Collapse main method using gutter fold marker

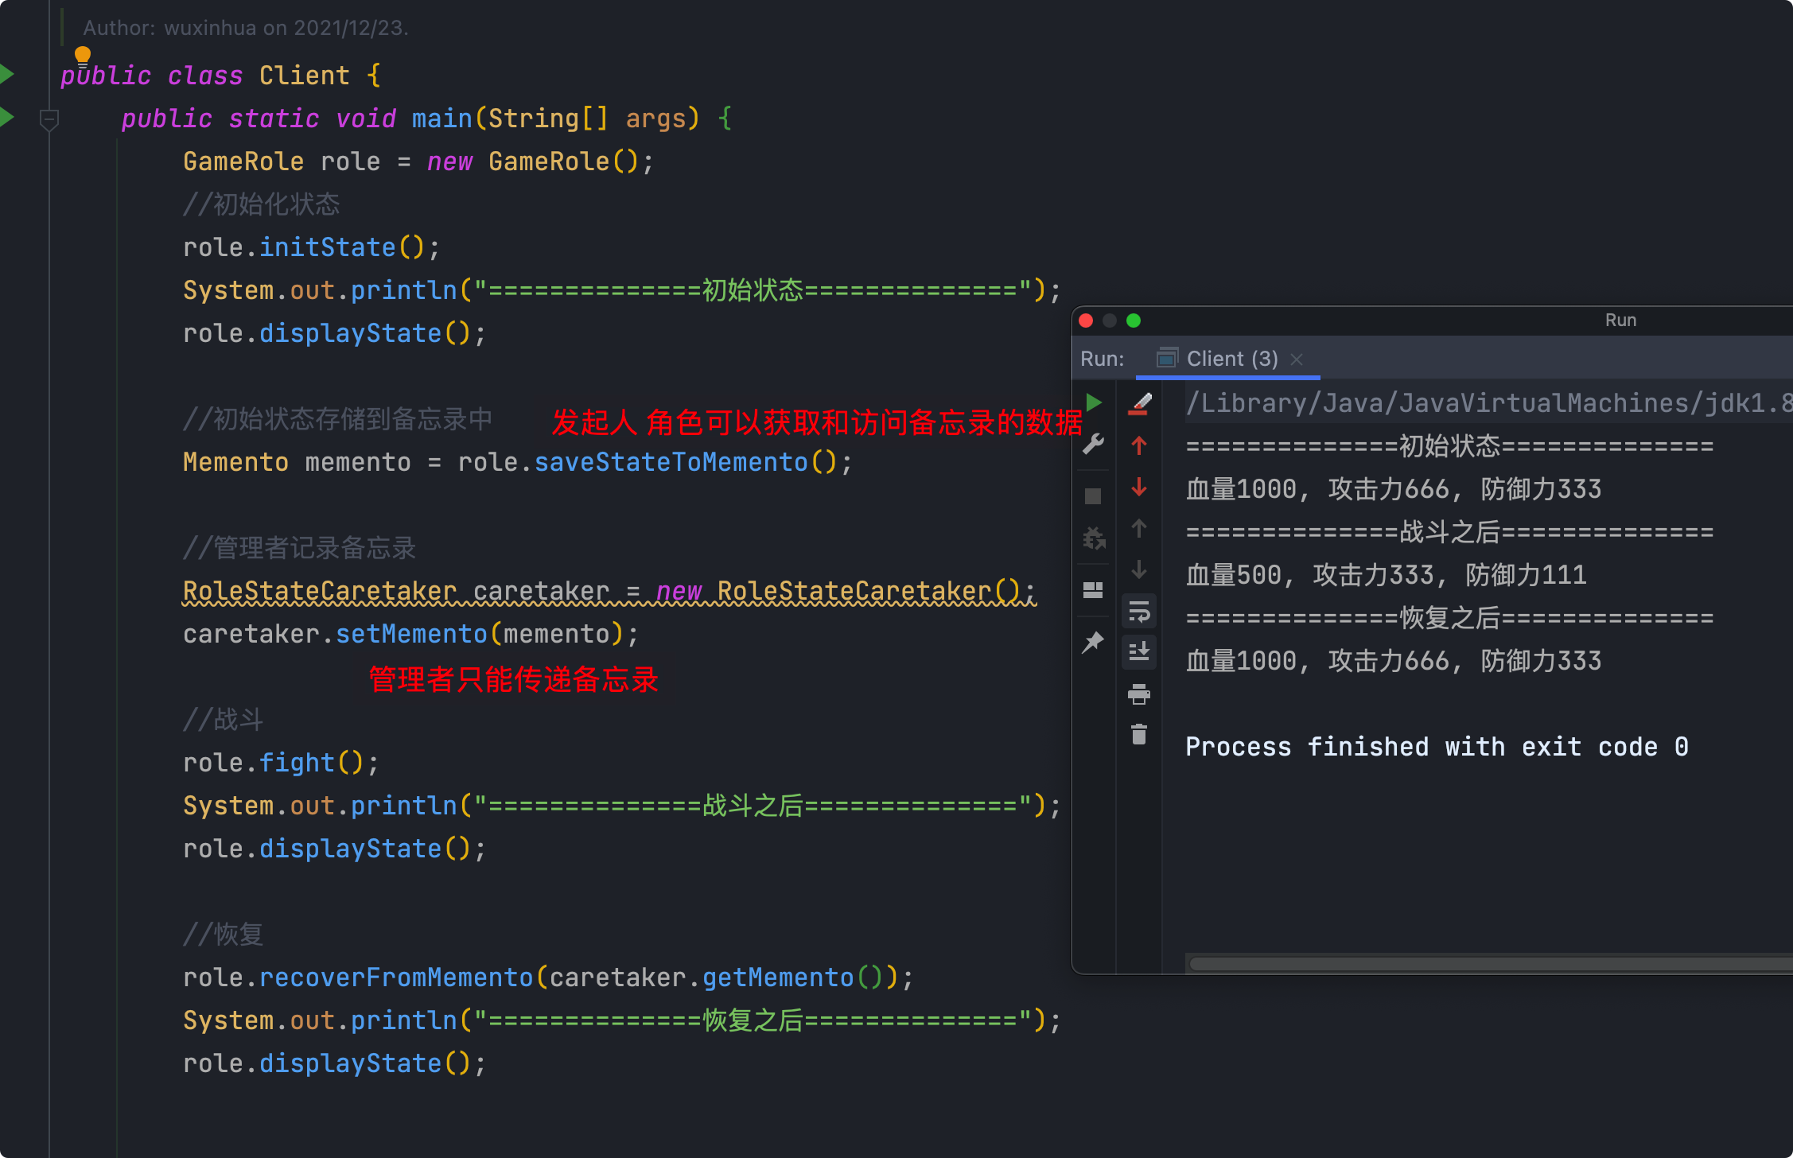point(49,120)
